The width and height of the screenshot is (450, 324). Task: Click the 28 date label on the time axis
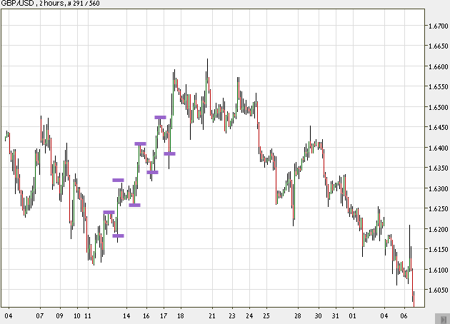click(x=298, y=316)
